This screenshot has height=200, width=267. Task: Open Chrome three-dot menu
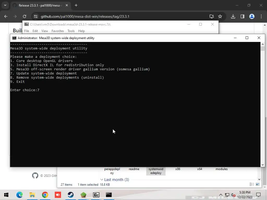(x=261, y=16)
